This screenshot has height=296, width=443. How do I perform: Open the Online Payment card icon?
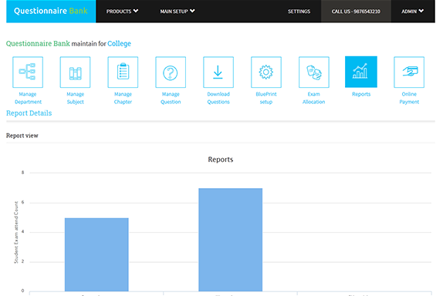[409, 72]
